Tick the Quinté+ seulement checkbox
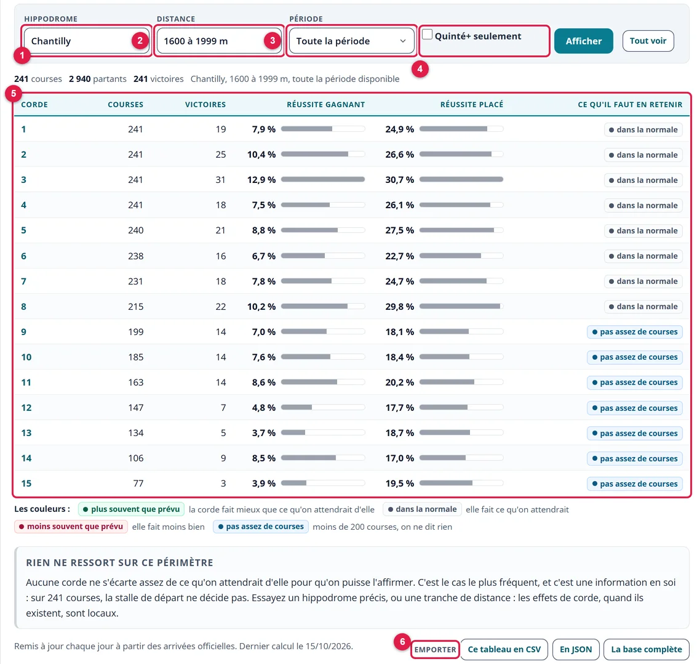The height and width of the screenshot is (664, 697). [427, 34]
